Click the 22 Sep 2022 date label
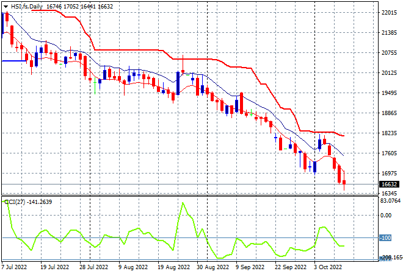Viewport: 403px width, 274px height. (x=291, y=267)
